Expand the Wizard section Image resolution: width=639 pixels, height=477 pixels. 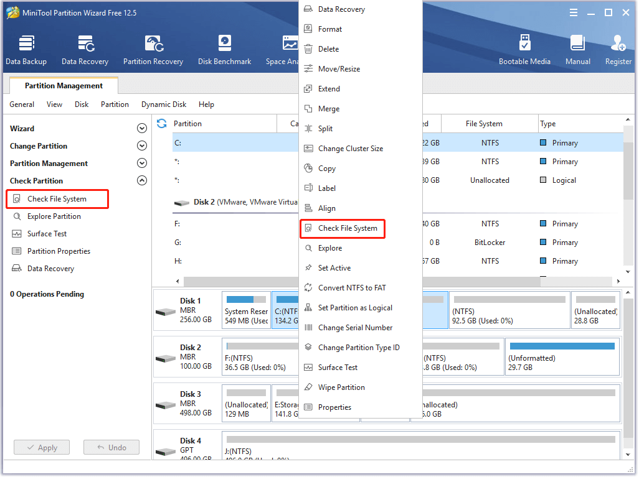(x=142, y=129)
